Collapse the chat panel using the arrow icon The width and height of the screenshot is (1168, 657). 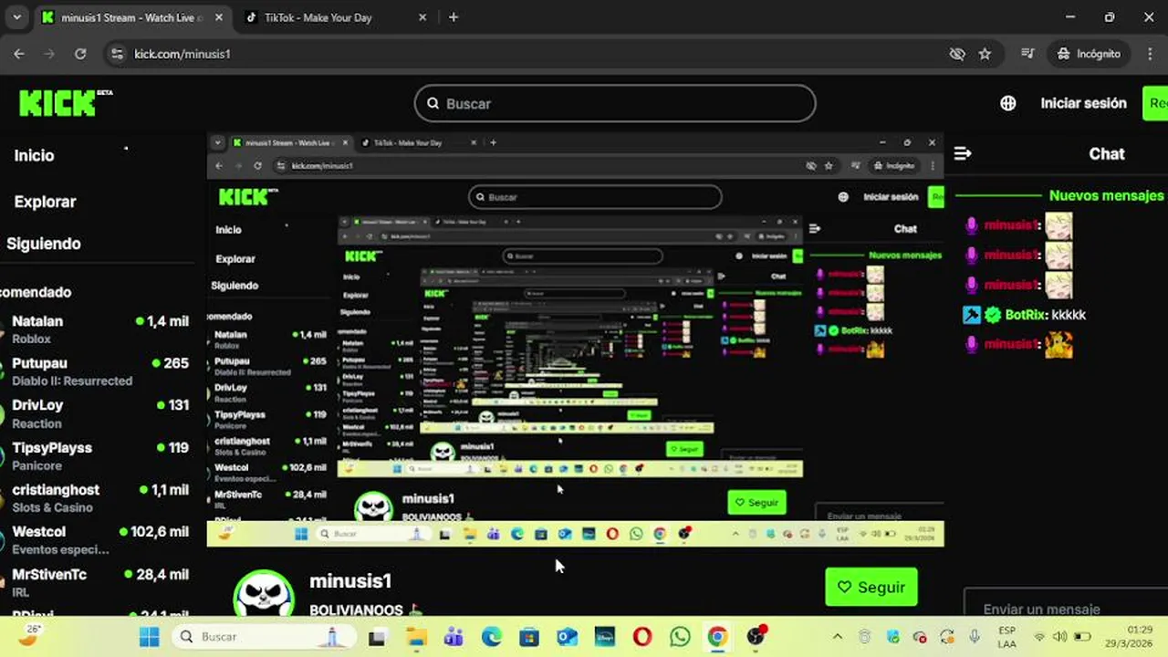click(963, 153)
